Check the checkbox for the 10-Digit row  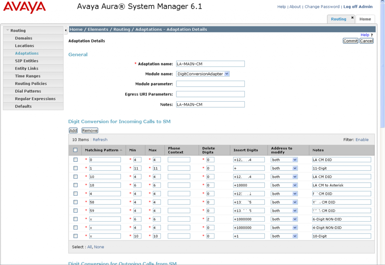click(75, 236)
